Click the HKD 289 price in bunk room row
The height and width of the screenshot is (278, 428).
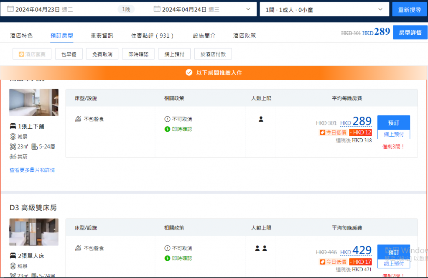pyautogui.click(x=356, y=121)
